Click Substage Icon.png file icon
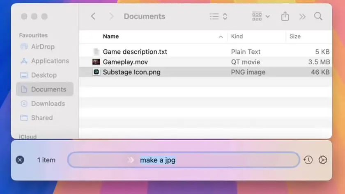The width and height of the screenshot is (345, 194). click(x=96, y=72)
